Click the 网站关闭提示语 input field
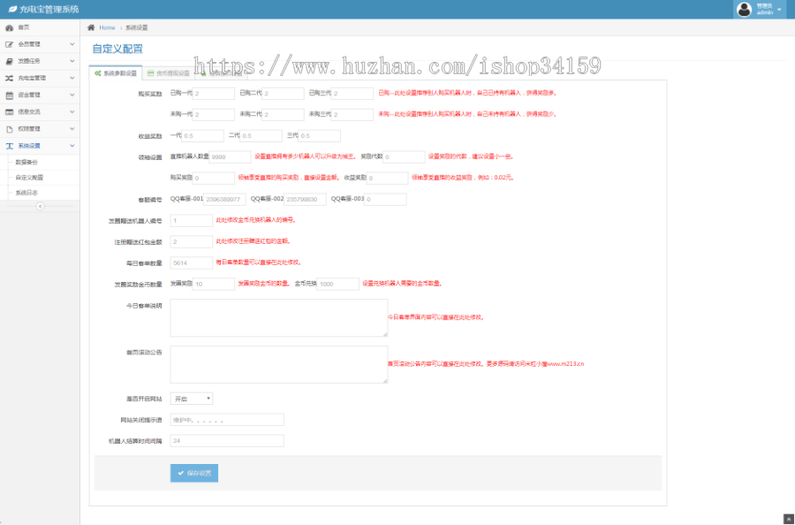 tap(227, 420)
